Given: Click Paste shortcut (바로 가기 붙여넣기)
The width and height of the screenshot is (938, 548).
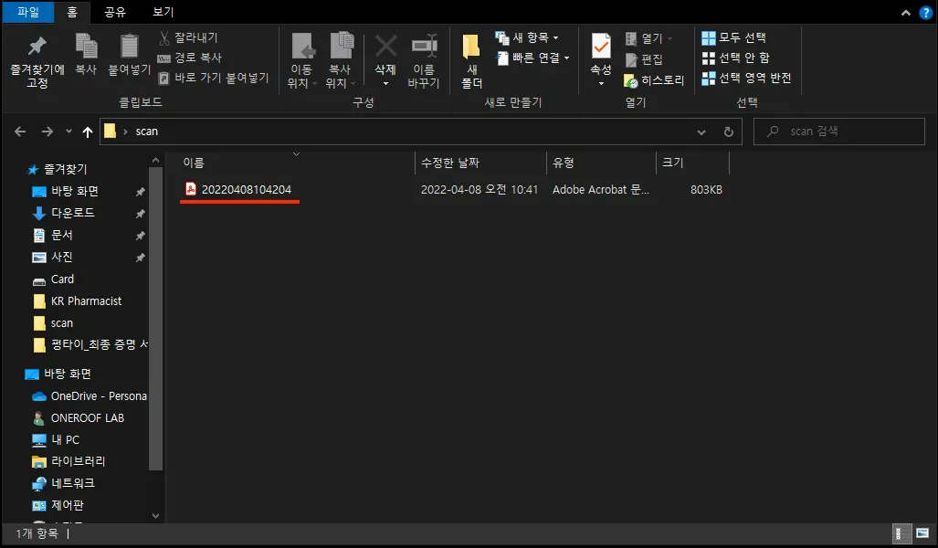Looking at the screenshot, I should [x=213, y=78].
